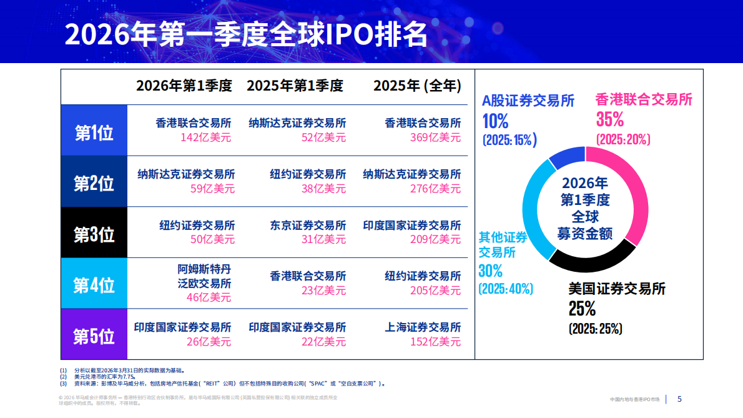Click 纳斯达克证券交易所 in the 第1位 row

pyautogui.click(x=298, y=123)
